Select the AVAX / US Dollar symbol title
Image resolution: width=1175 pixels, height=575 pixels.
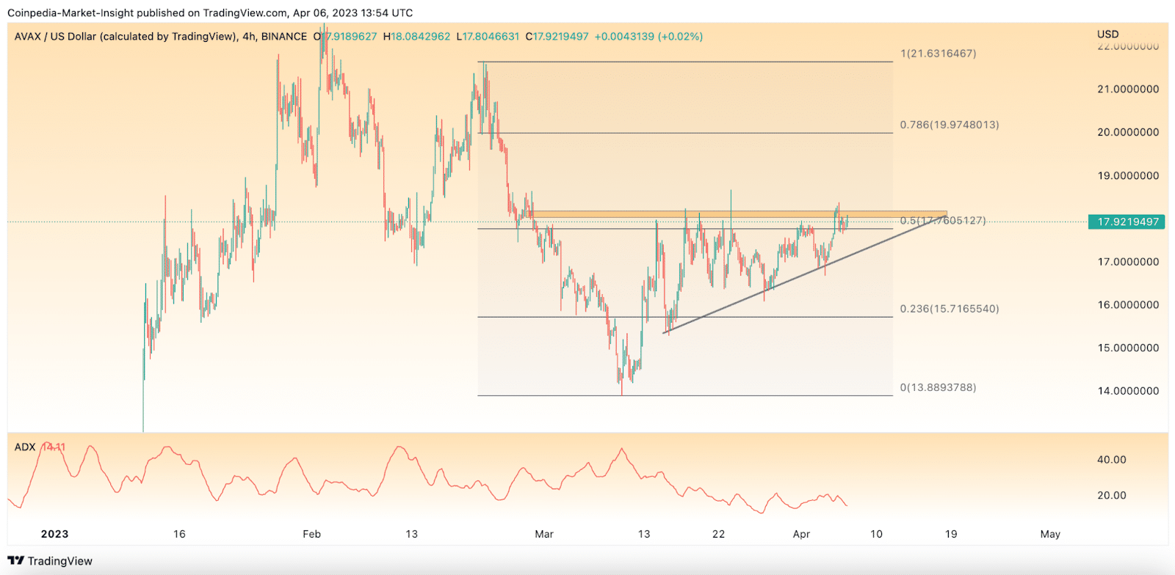125,37
